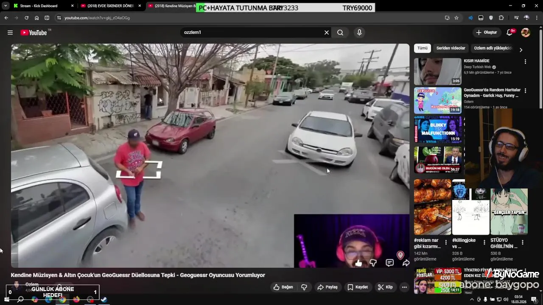Open options menu for KISIR HAMİDE

pyautogui.click(x=525, y=62)
